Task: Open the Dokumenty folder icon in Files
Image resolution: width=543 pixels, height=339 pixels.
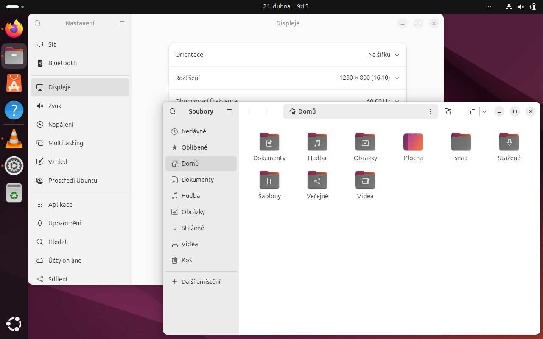Action: [x=269, y=142]
